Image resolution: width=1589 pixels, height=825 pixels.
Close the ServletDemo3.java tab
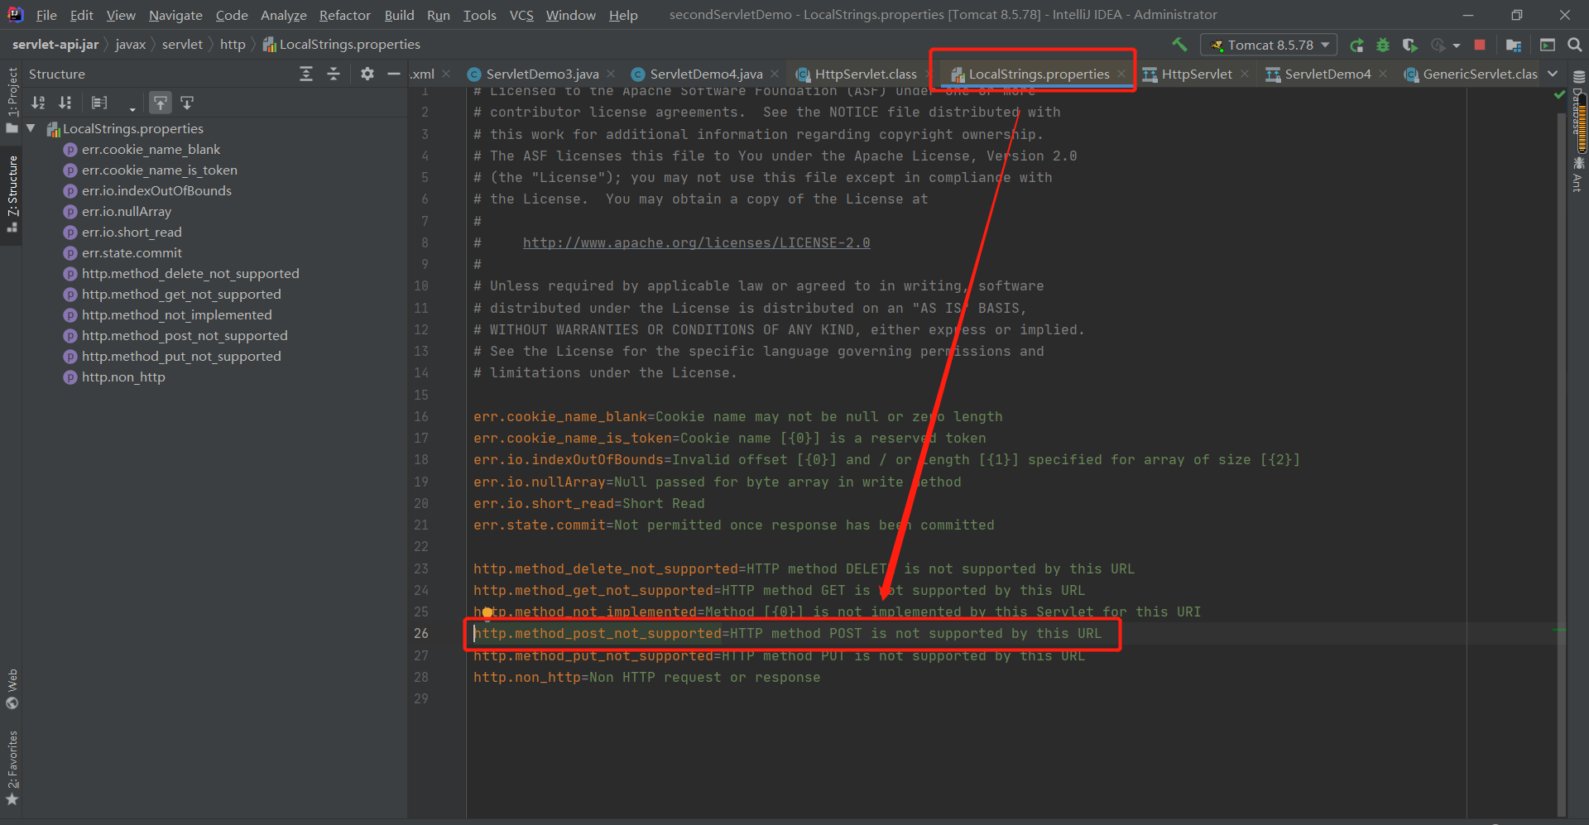coord(611,74)
